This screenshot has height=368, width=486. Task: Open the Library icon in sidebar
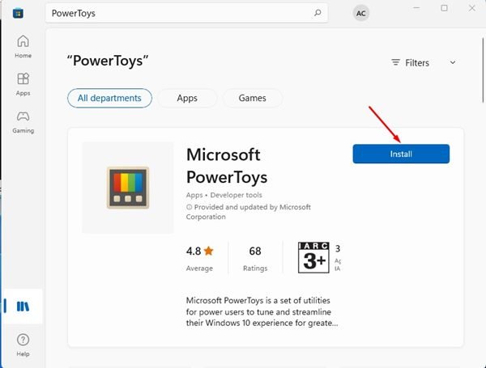click(x=23, y=305)
